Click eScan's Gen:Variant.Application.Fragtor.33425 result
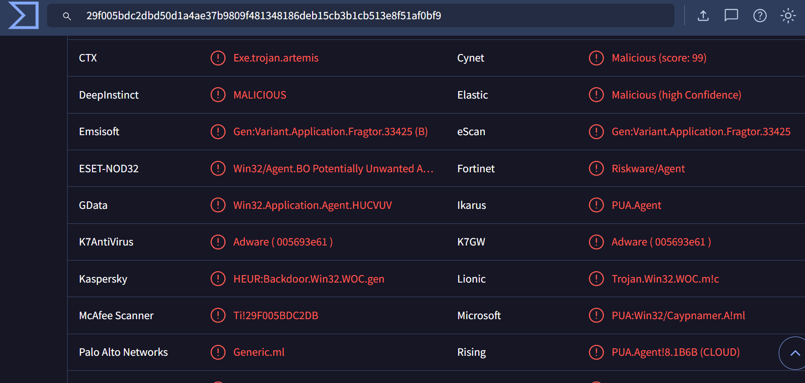Viewport: 805px width, 383px height. (701, 131)
